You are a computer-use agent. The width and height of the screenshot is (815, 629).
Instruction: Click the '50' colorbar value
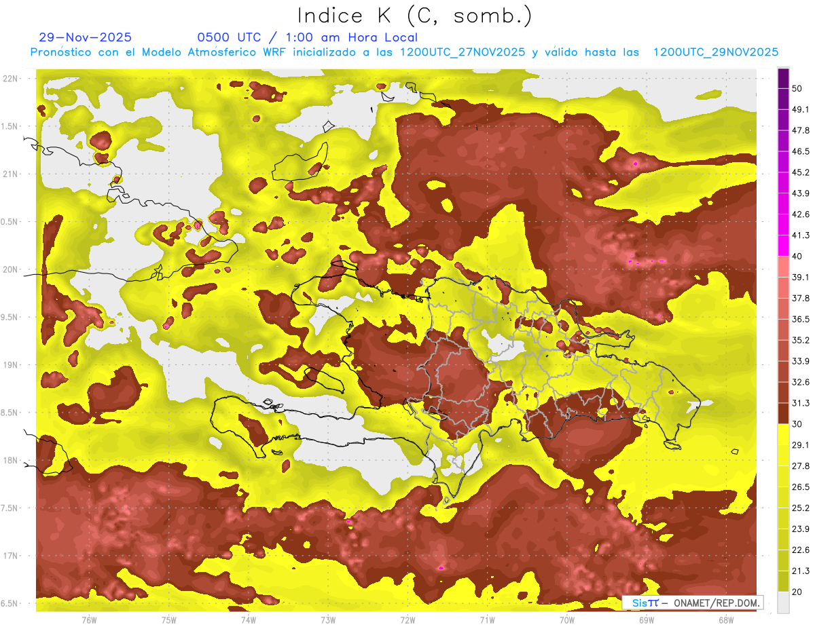(x=798, y=89)
